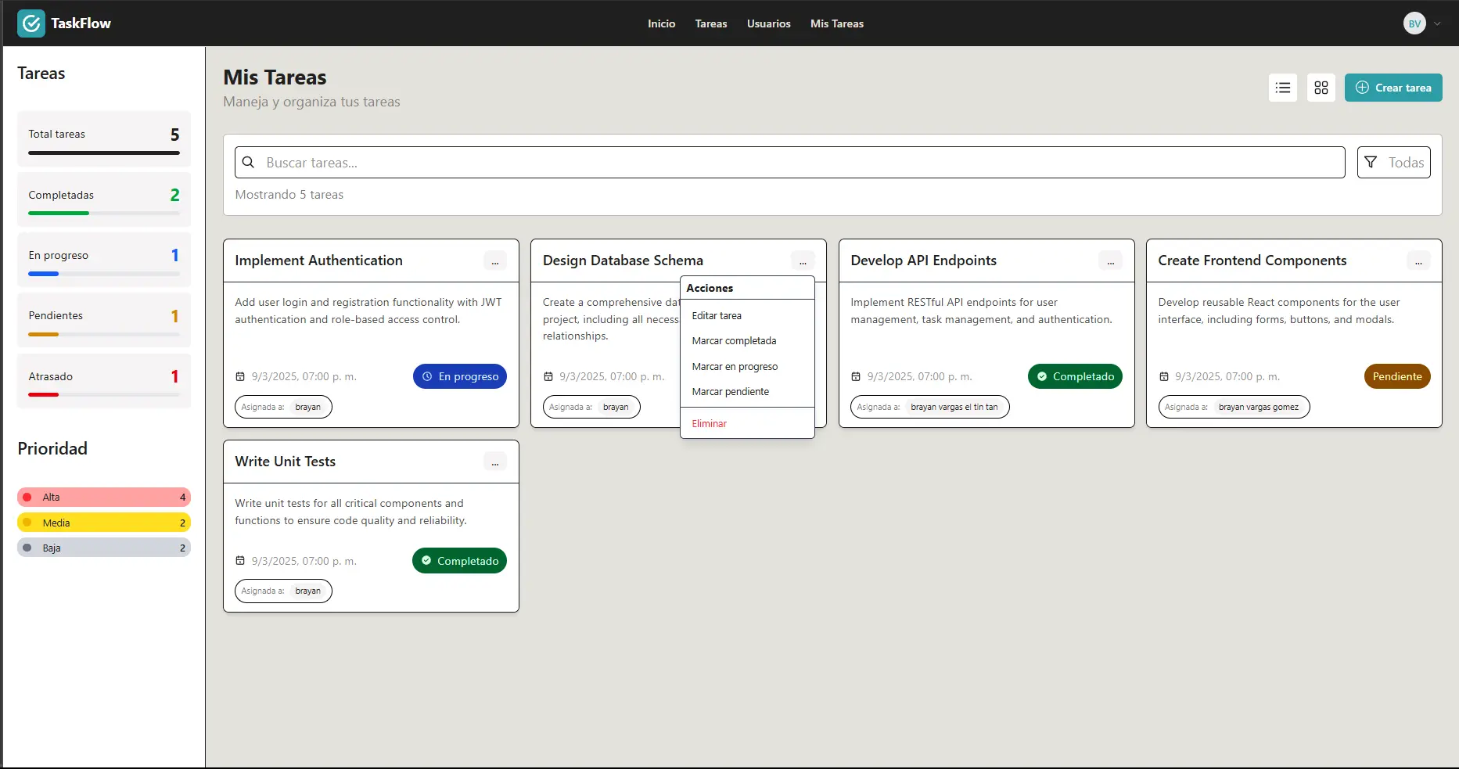Click calendar icon on Create Frontend Components card
The width and height of the screenshot is (1459, 769).
tap(1164, 376)
